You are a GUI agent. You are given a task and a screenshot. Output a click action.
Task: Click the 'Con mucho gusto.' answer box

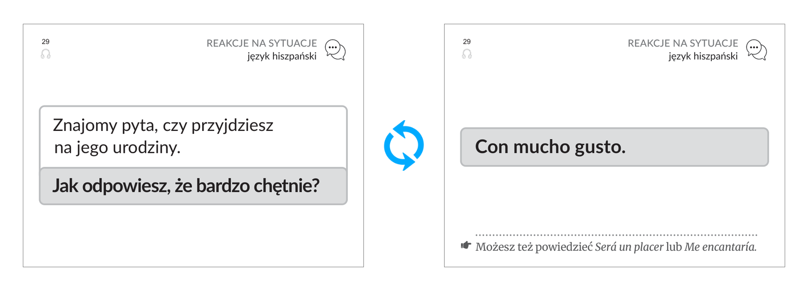coord(615,147)
